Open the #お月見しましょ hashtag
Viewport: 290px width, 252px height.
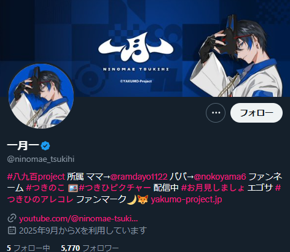pos(213,188)
